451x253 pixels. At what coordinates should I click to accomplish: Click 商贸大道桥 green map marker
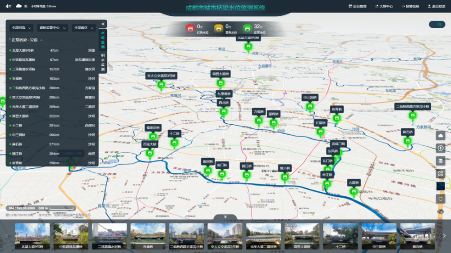pyautogui.click(x=221, y=83)
